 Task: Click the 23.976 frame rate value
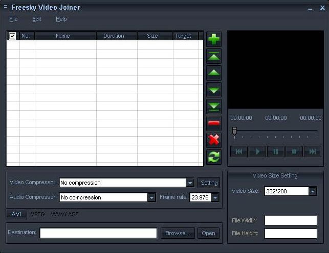[x=201, y=197]
